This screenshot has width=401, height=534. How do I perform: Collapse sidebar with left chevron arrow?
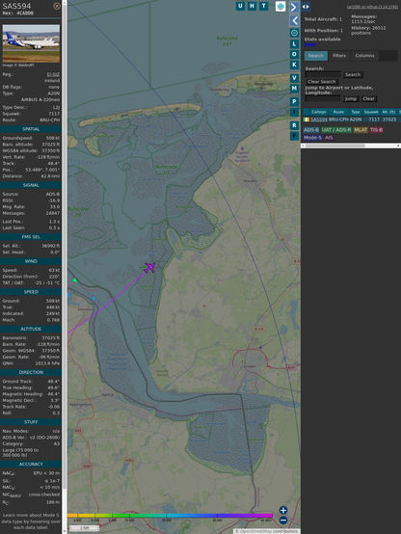tap(294, 20)
